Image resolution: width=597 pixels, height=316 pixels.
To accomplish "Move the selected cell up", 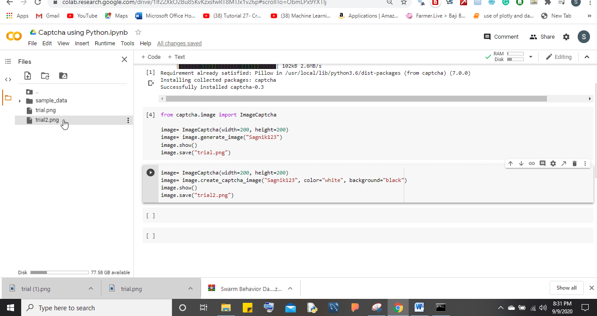I will coord(510,163).
